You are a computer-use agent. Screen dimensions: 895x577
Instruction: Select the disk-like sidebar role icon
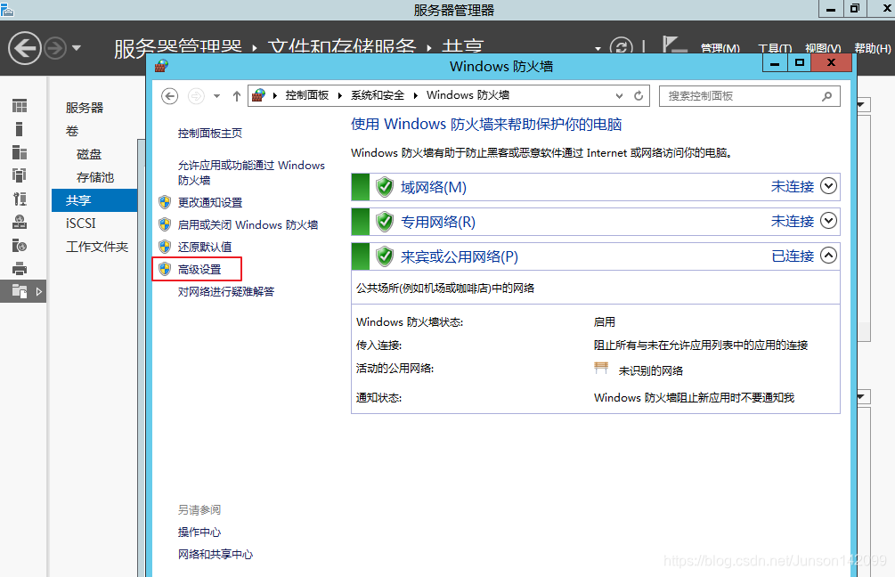(x=20, y=246)
